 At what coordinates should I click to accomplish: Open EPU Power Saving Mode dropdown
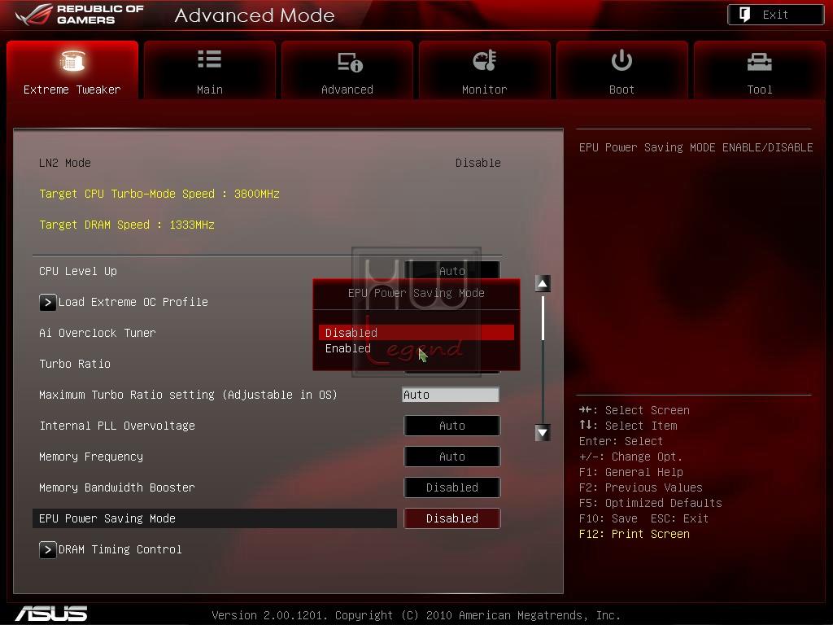point(452,518)
